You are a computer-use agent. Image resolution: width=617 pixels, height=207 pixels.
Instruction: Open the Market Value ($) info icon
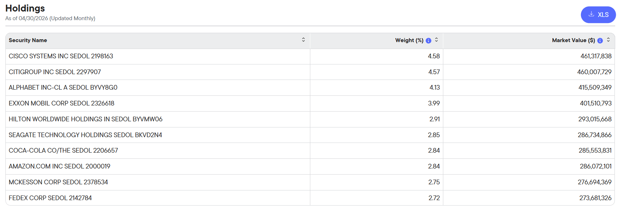pos(600,41)
